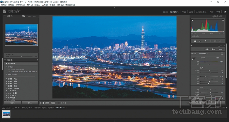Open the Adobe Color profile dropdown
This screenshot has height=122, width=229.
(x=204, y=54)
